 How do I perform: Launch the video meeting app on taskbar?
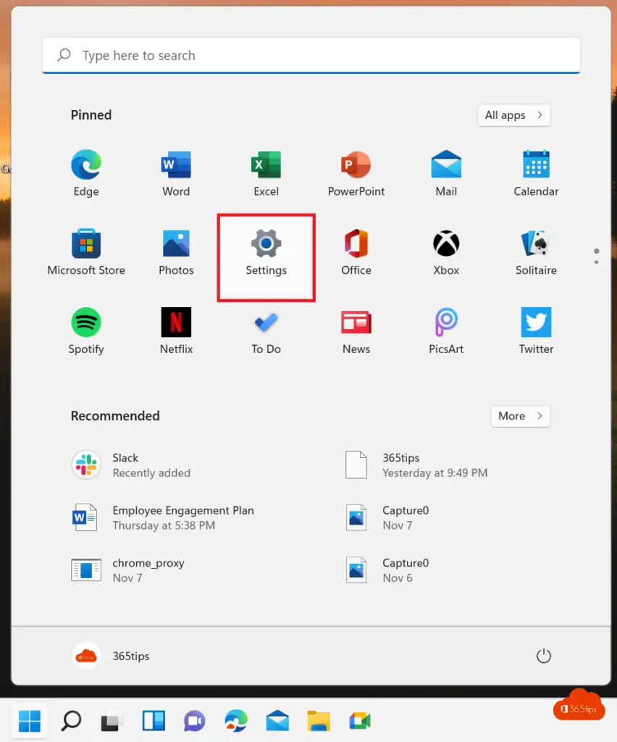coord(360,721)
